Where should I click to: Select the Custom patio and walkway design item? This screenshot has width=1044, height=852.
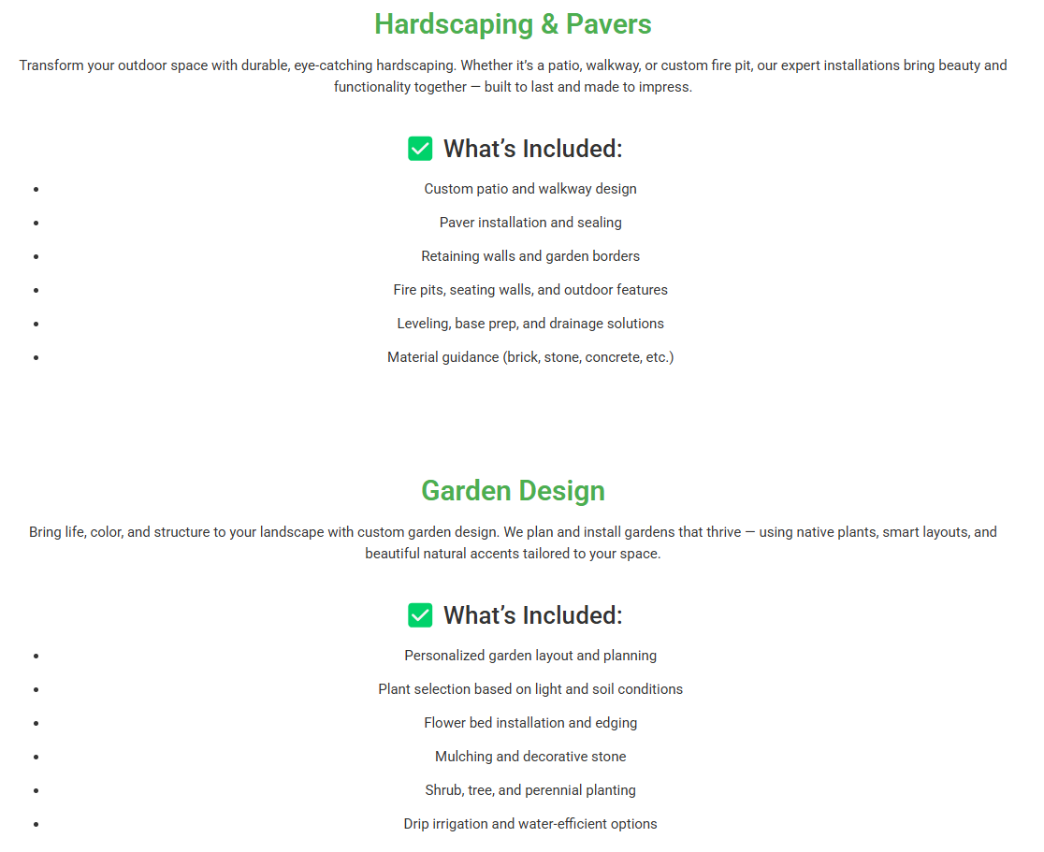(530, 189)
